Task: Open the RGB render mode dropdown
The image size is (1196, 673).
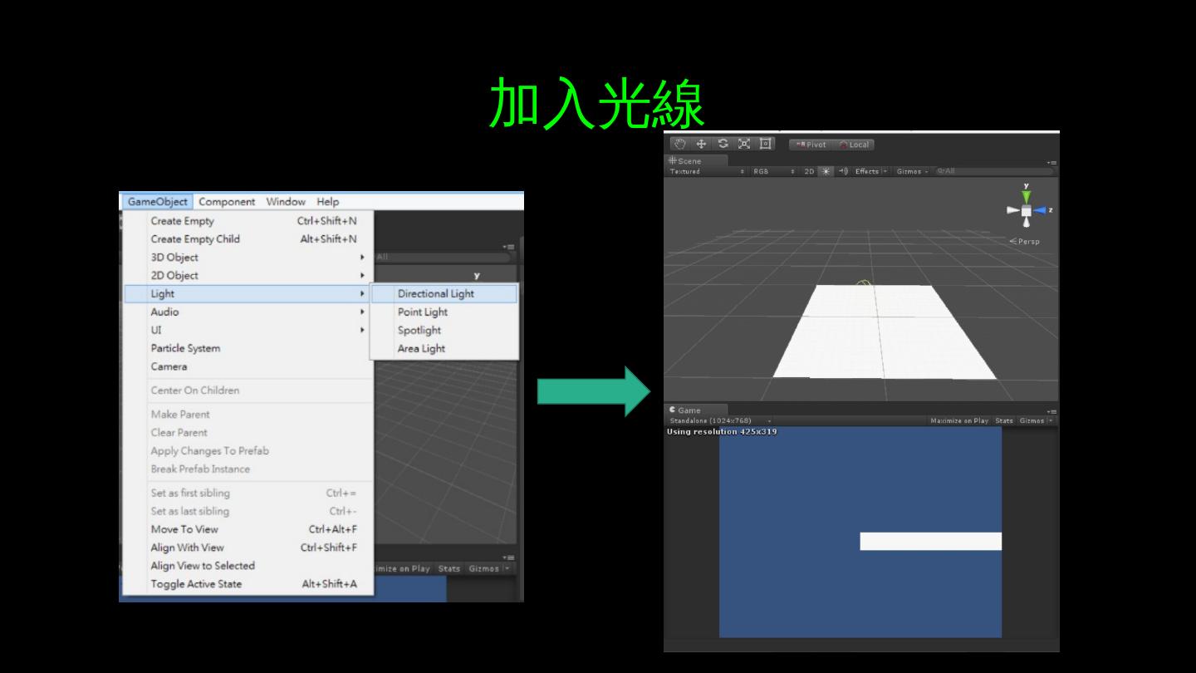Action: (773, 171)
